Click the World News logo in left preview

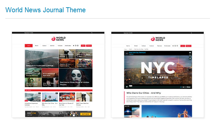pos(58,39)
